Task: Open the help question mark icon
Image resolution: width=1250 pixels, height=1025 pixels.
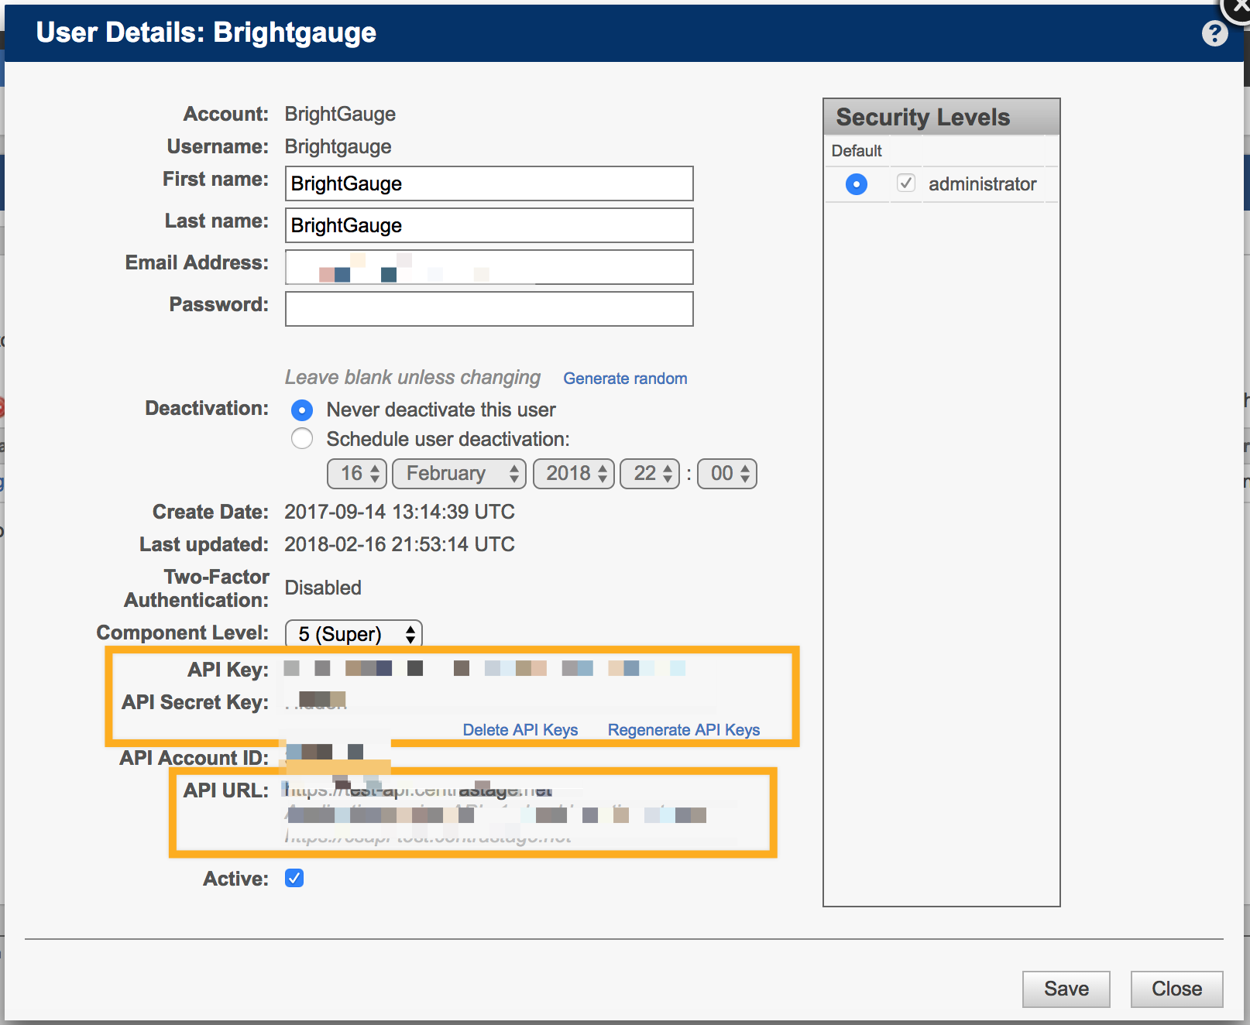Action: 1214,33
